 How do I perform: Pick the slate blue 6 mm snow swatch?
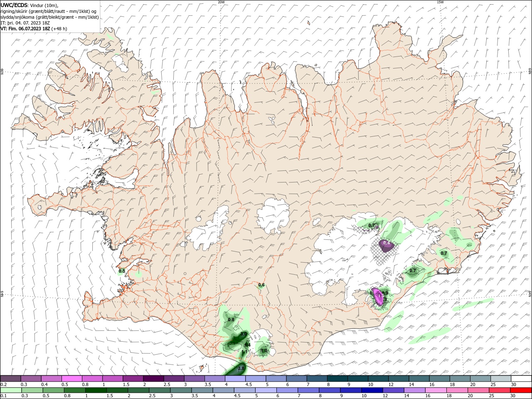(x=297, y=379)
